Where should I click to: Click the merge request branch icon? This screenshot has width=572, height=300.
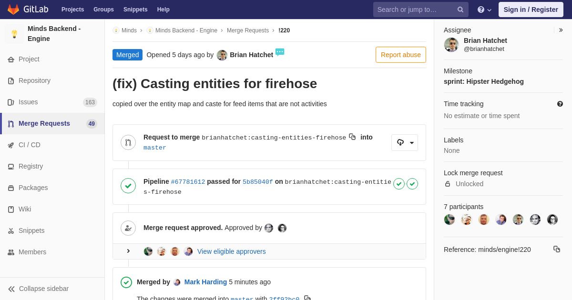128,142
